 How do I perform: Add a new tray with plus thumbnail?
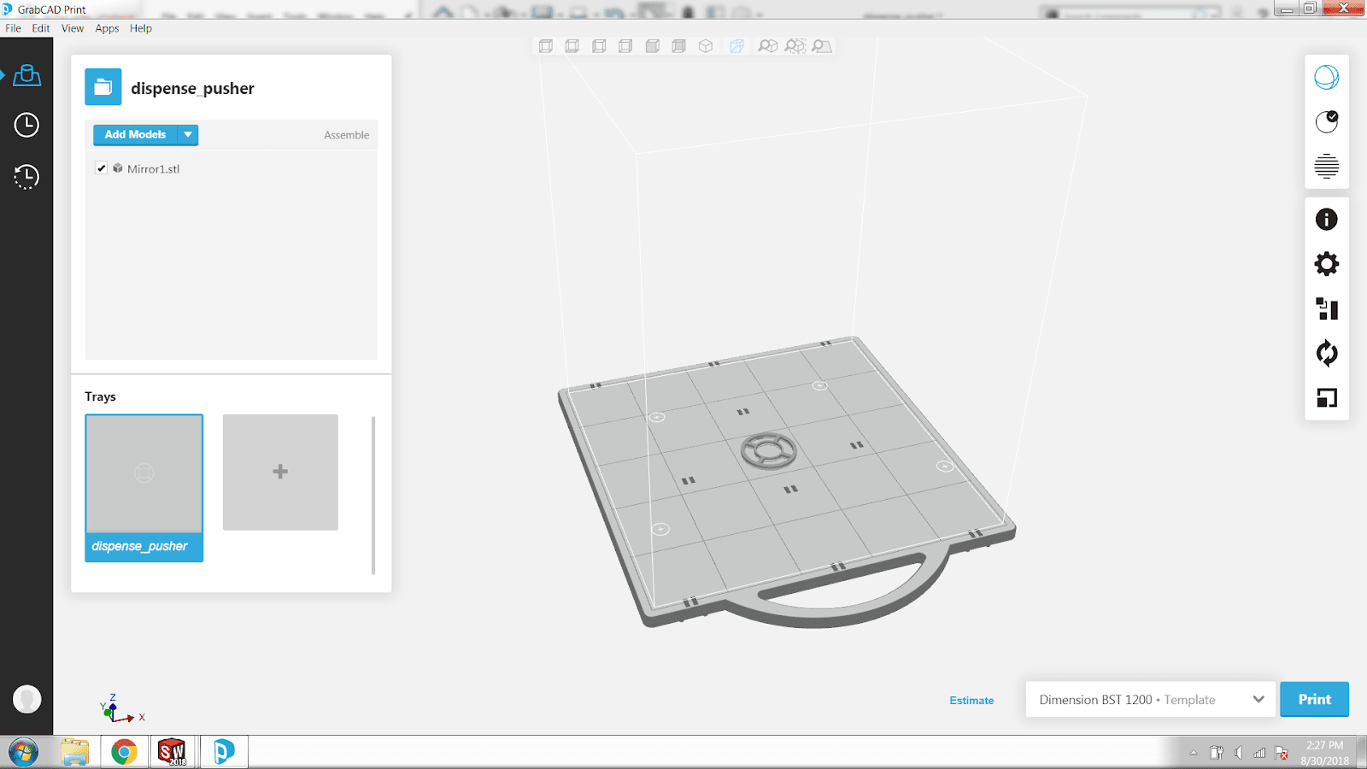(280, 472)
